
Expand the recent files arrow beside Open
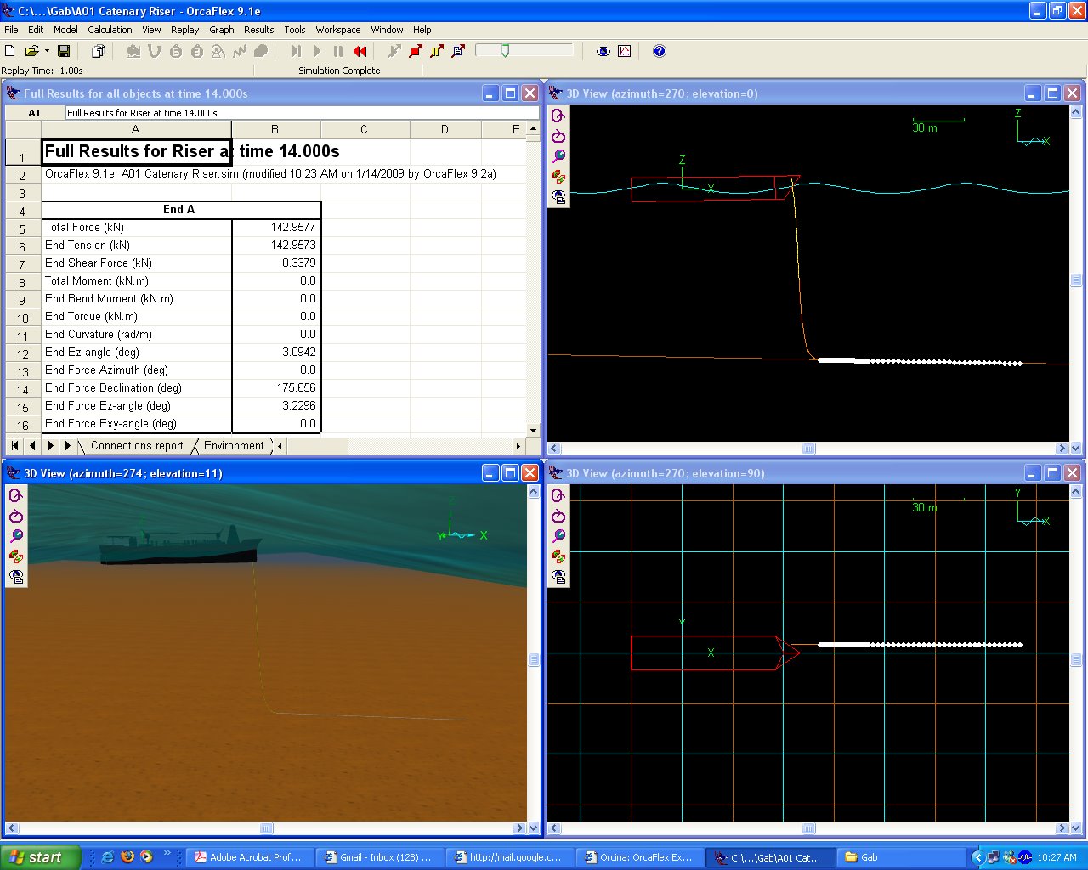(47, 51)
